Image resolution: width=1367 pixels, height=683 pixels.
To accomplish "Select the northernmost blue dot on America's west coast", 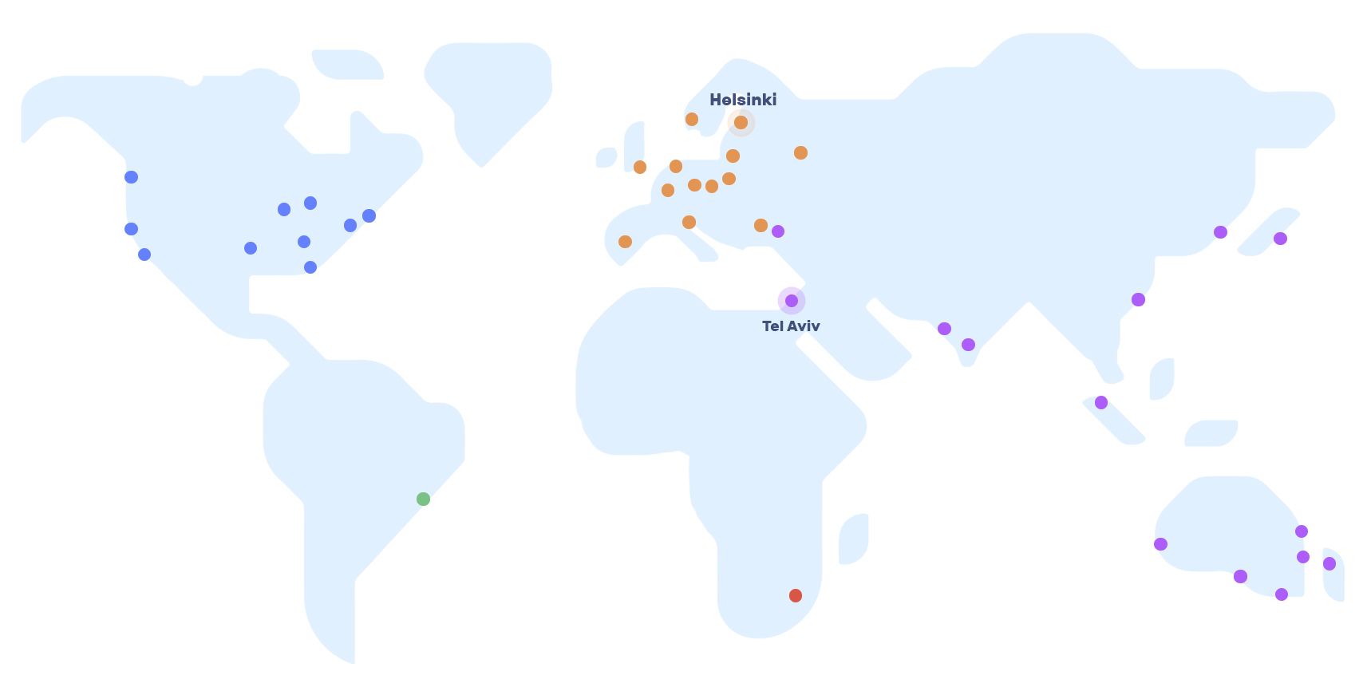I will click(x=131, y=177).
